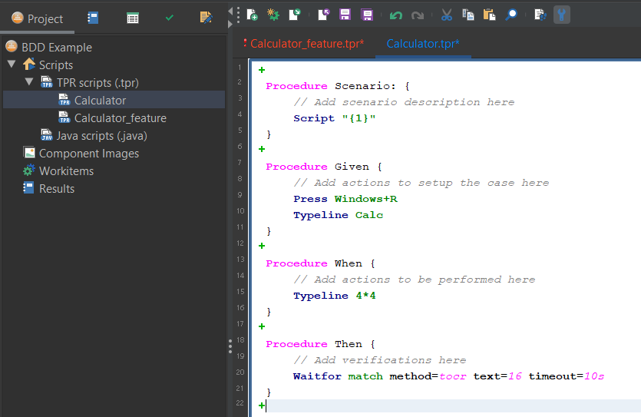This screenshot has height=417, width=641.
Task: Click the Undo arrow icon
Action: pos(395,15)
